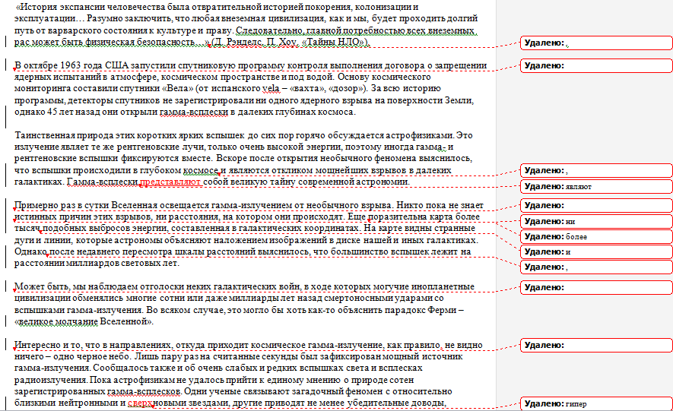Click the word 'нейтронными' in last line
Screen dimensions: 673x411
89,403
